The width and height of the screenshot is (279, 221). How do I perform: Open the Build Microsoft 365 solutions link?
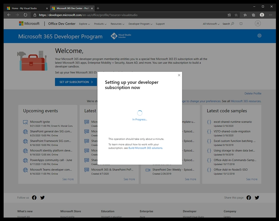click(145, 148)
